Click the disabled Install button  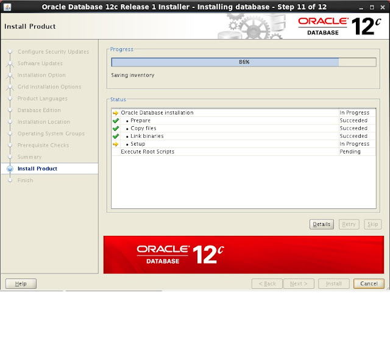tap(334, 283)
